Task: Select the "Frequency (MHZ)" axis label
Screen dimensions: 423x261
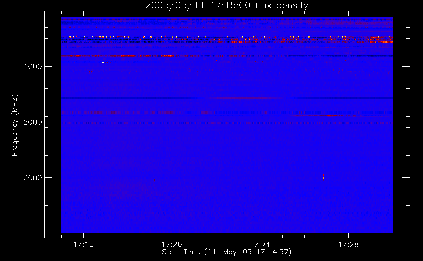Action: pyautogui.click(x=15, y=125)
